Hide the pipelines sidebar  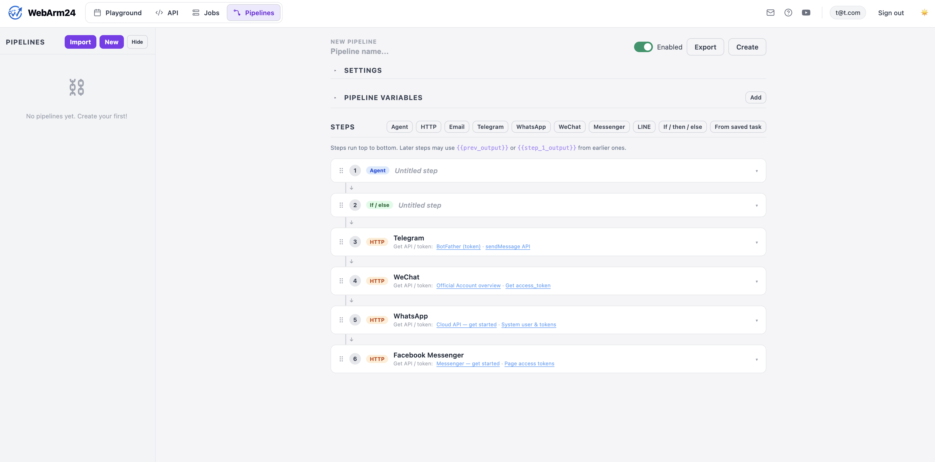tap(137, 42)
